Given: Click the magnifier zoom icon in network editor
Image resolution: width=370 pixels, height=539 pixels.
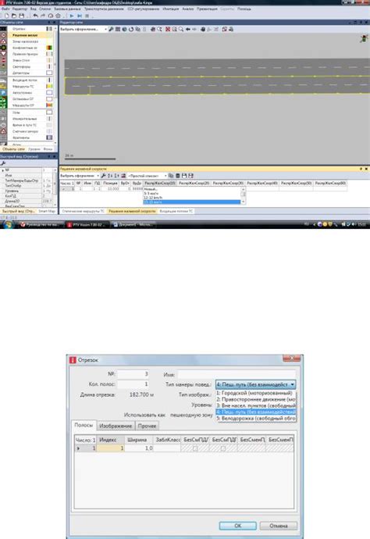Looking at the screenshot, I should 181,29.
